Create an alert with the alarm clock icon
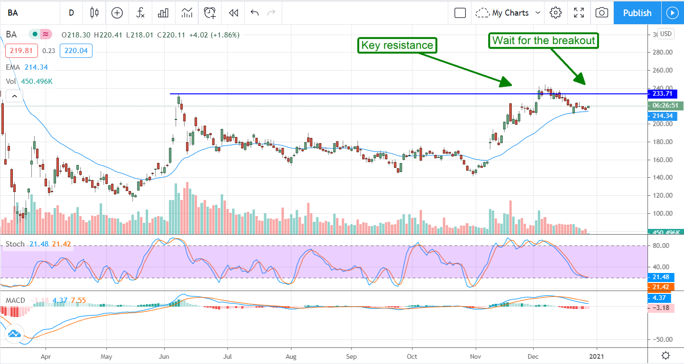 click(x=210, y=13)
